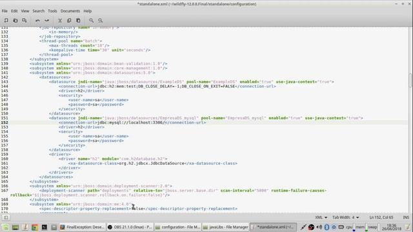413x232 pixels.
Task: Open the File menu
Action: [5, 11]
